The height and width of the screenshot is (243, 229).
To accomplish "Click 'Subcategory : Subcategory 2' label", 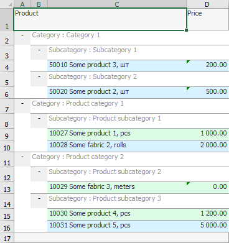I will pyautogui.click(x=93, y=76).
